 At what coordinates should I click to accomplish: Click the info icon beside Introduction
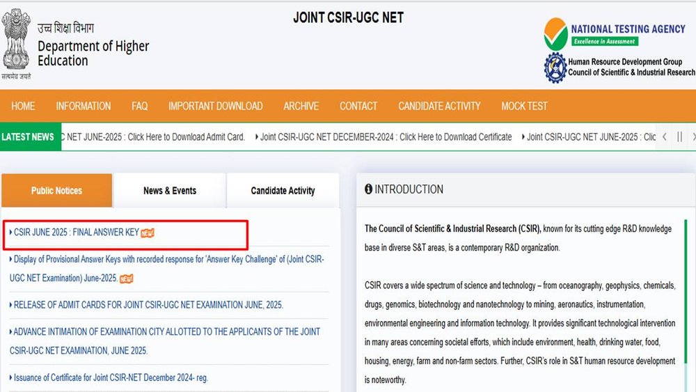coord(368,189)
